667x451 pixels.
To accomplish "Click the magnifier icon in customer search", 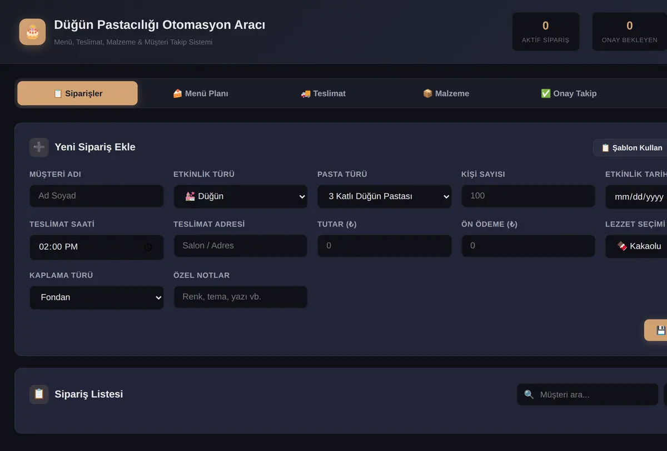I will pyautogui.click(x=529, y=395).
